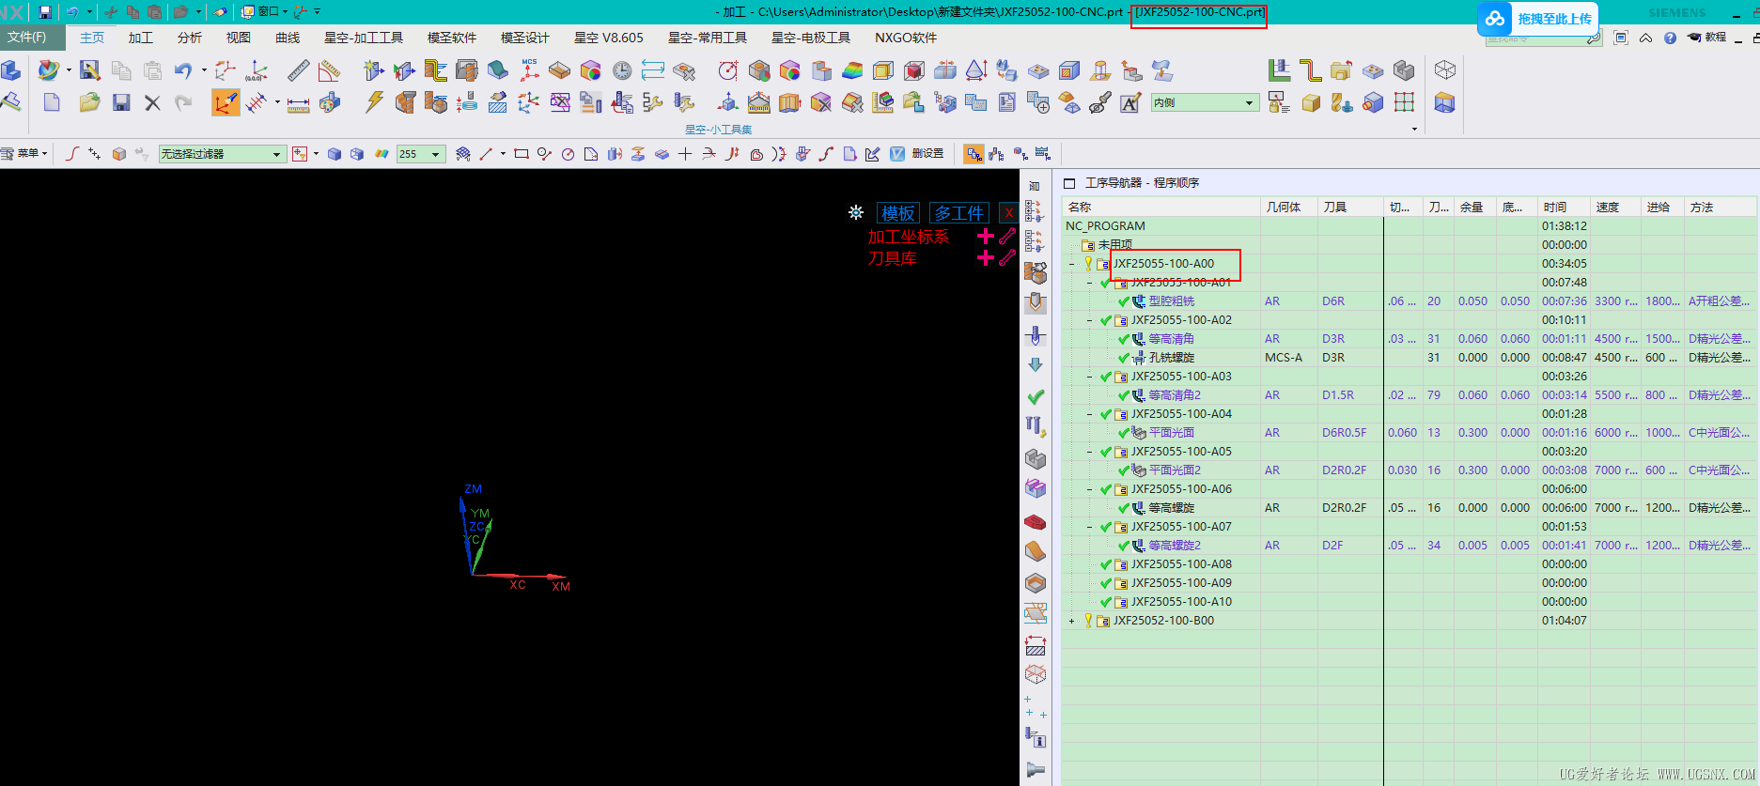The height and width of the screenshot is (786, 1760).
Task: Expand the JXF25052-100-B00 program group
Action: click(1071, 621)
